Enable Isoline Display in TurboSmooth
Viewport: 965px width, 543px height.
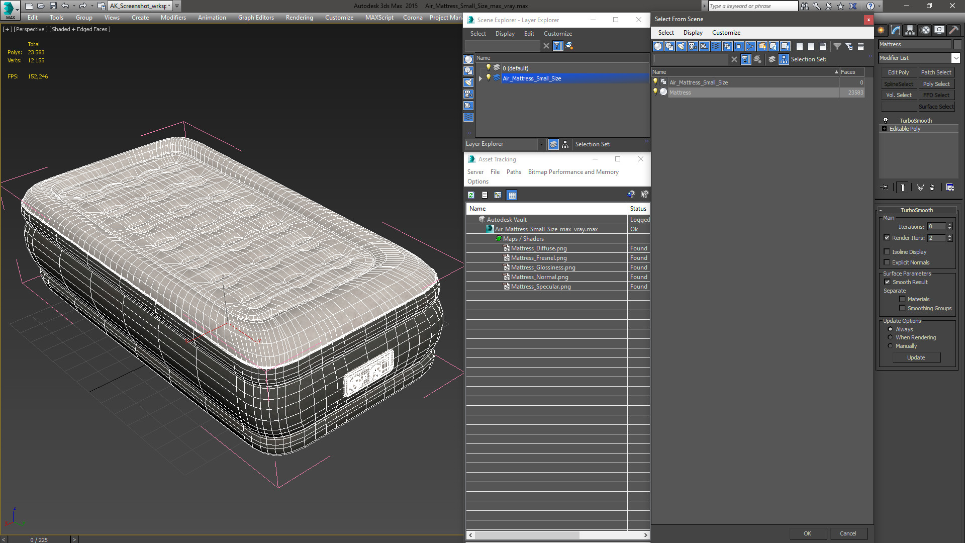pos(887,251)
